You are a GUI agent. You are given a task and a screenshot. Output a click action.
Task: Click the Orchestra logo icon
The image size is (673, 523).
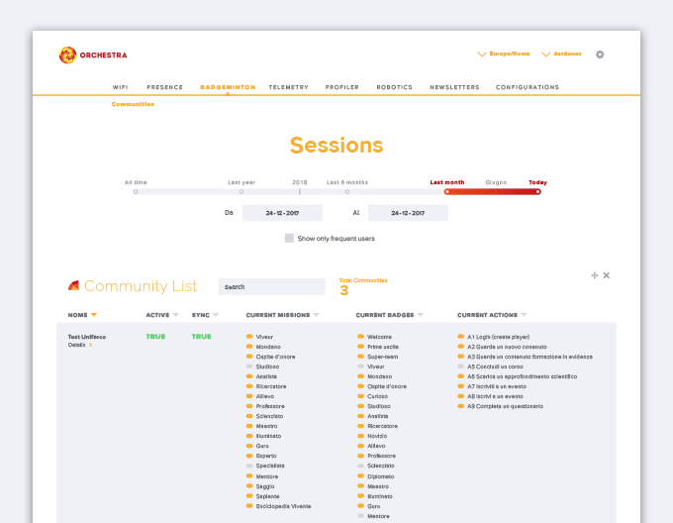[x=66, y=55]
